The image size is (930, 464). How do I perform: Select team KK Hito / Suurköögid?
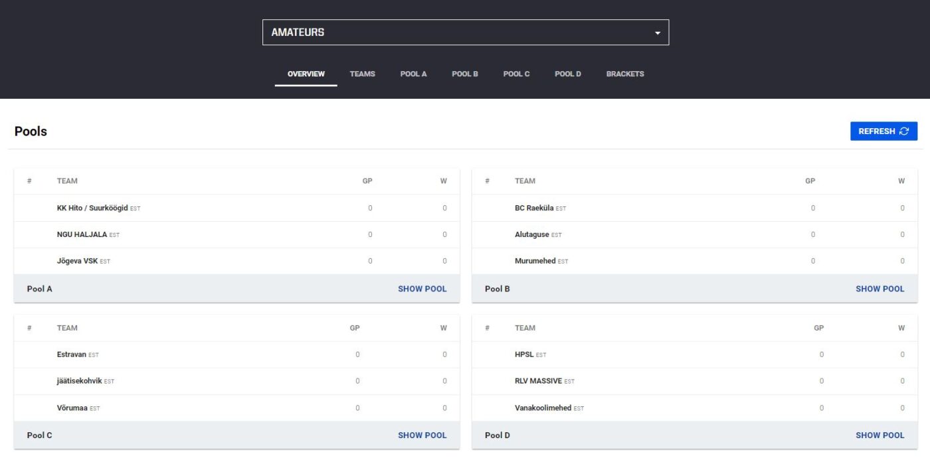coord(92,208)
